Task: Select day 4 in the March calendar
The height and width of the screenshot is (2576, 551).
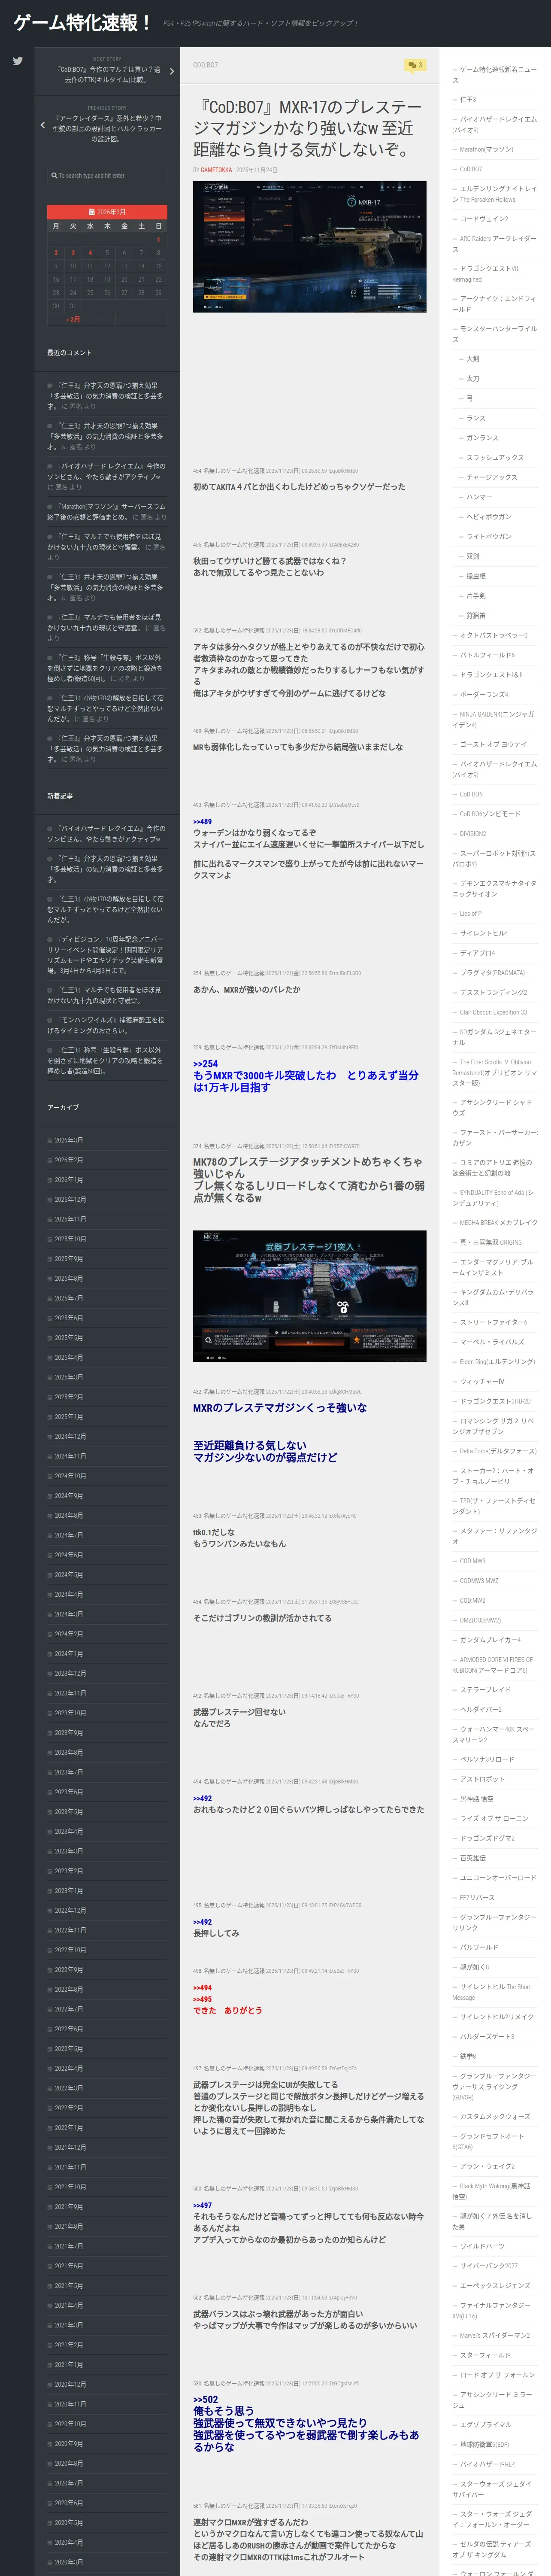Action: click(x=90, y=253)
